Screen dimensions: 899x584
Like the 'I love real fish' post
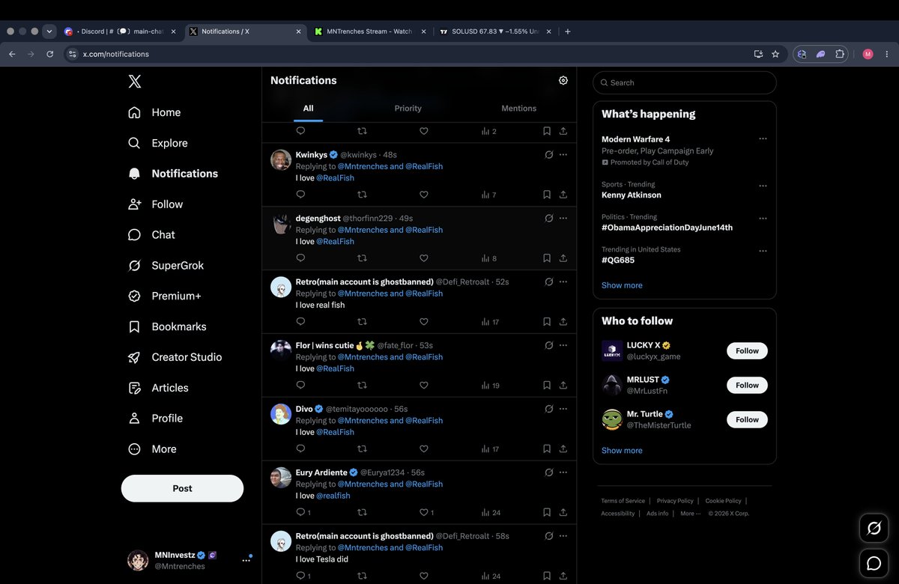point(423,322)
